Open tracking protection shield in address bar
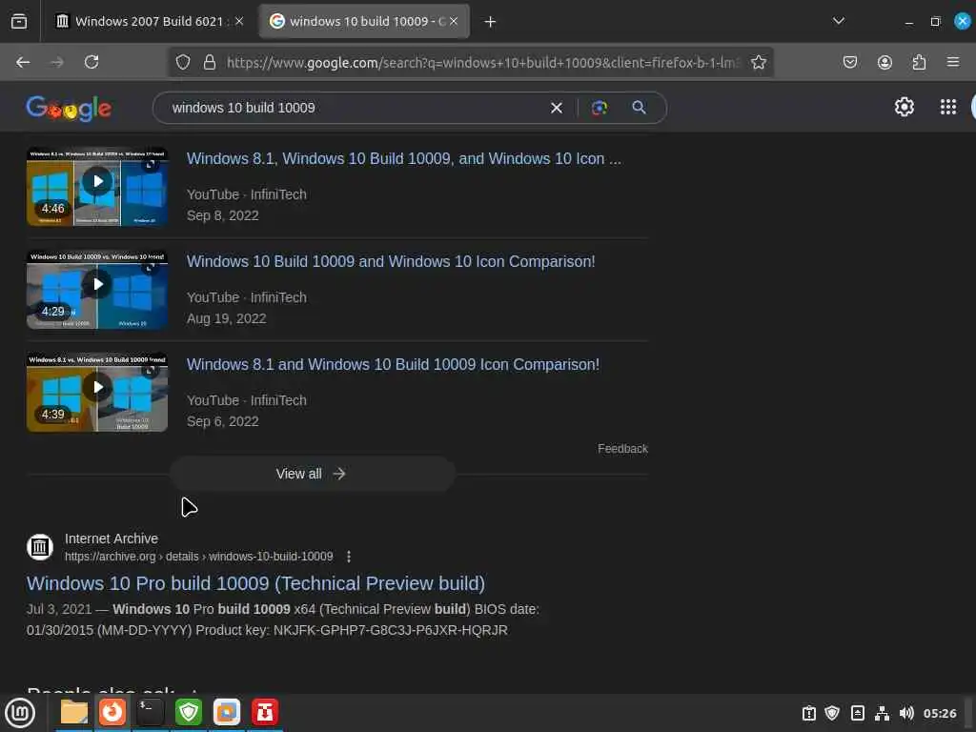Screen dimensions: 976x732 click(x=183, y=62)
